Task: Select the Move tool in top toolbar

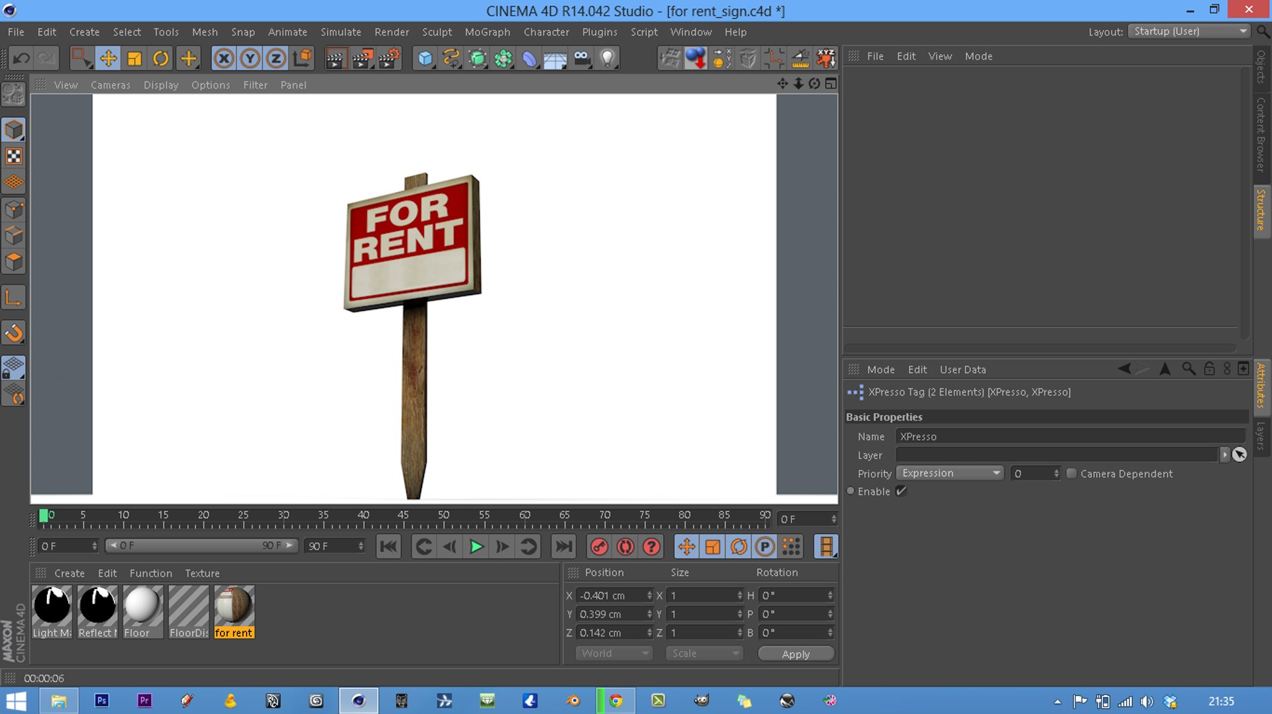Action: [108, 58]
